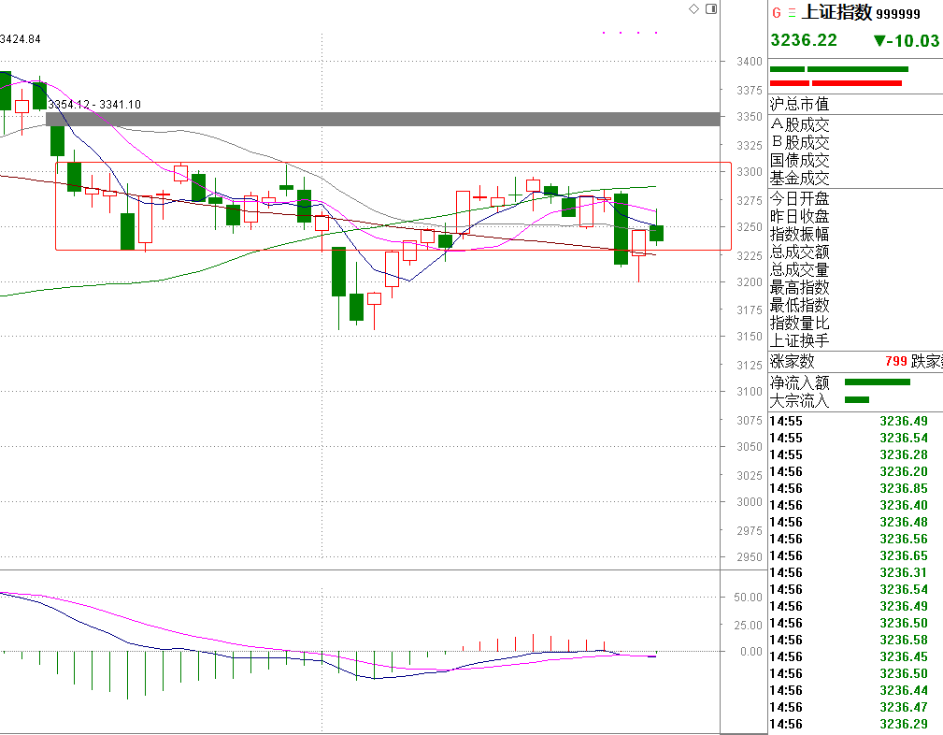This screenshot has width=943, height=735.
Task: Select the 今日开盘 row
Action: tap(856, 198)
